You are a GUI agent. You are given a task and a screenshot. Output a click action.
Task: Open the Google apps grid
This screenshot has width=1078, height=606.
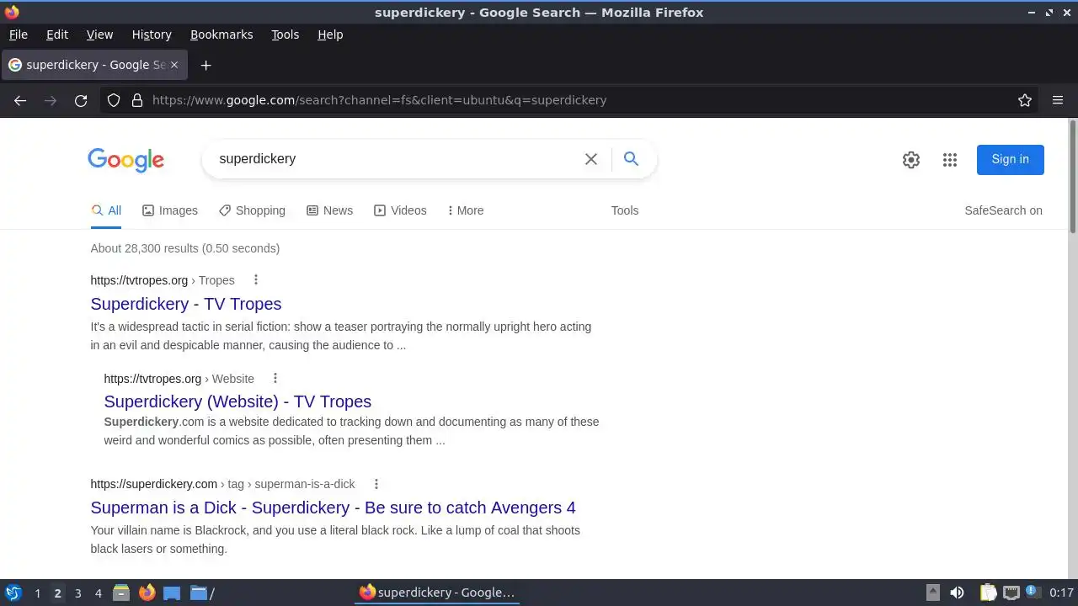point(950,160)
